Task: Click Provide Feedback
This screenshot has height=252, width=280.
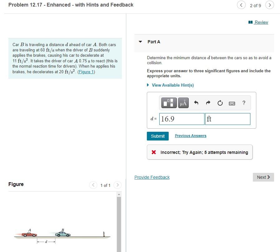Action: tap(152, 177)
